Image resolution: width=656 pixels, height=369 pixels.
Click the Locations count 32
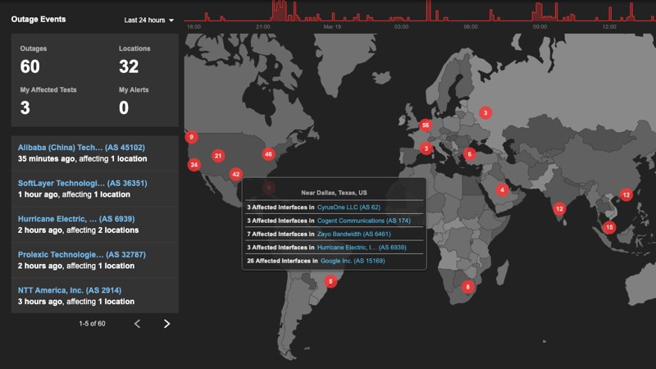tap(129, 66)
